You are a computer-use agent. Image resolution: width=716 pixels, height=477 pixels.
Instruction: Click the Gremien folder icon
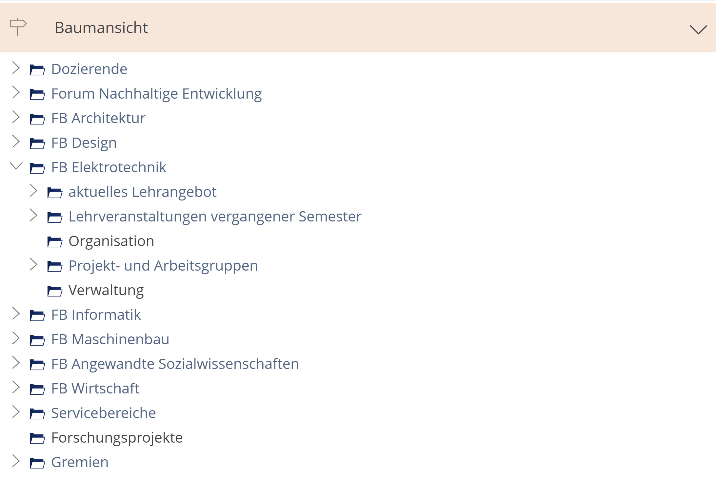click(37, 462)
